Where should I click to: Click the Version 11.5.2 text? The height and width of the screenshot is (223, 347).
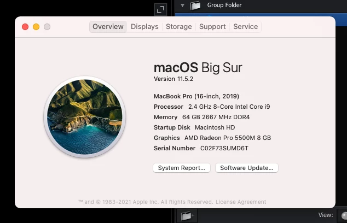click(x=173, y=79)
